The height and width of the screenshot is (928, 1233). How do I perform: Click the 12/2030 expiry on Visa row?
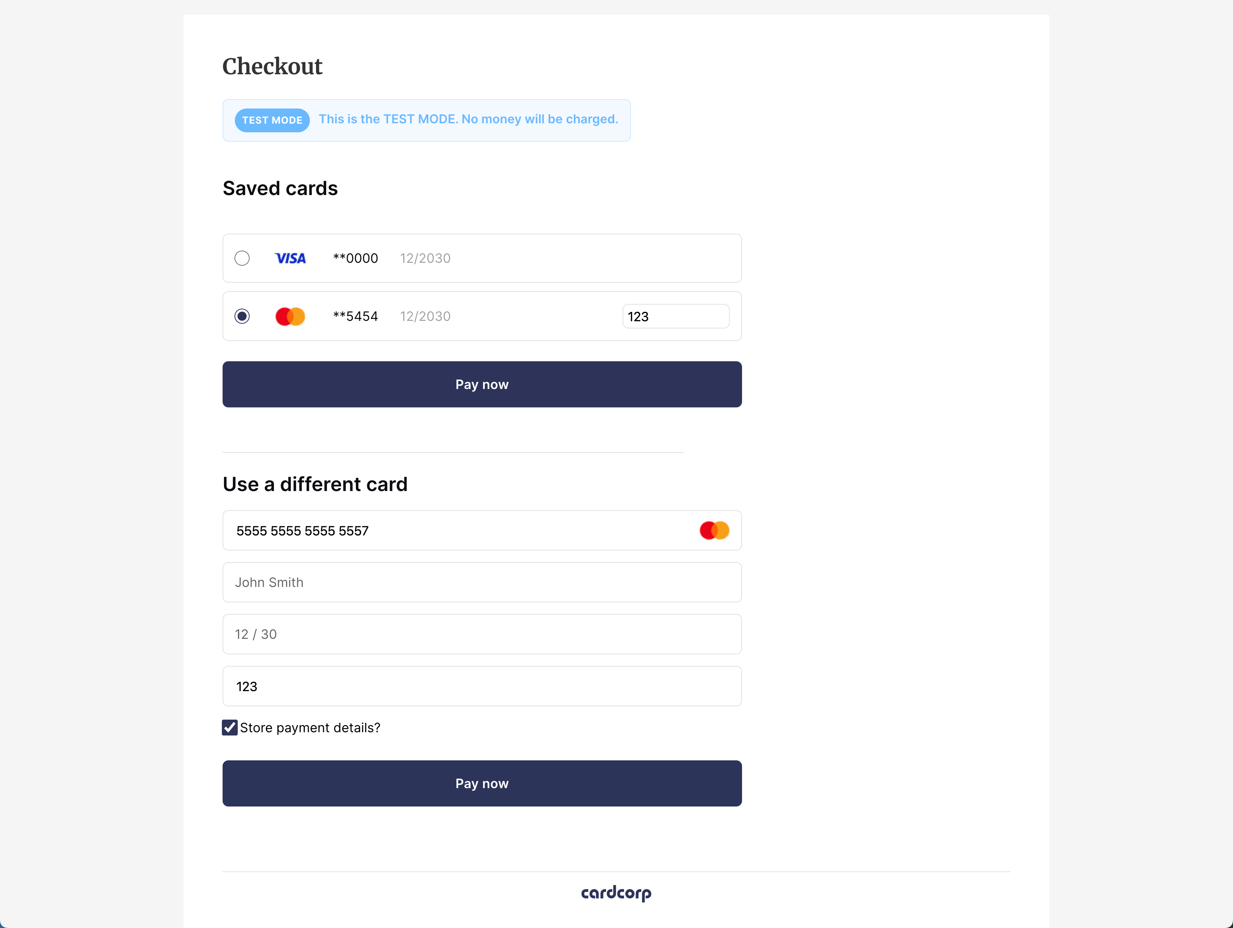tap(425, 258)
